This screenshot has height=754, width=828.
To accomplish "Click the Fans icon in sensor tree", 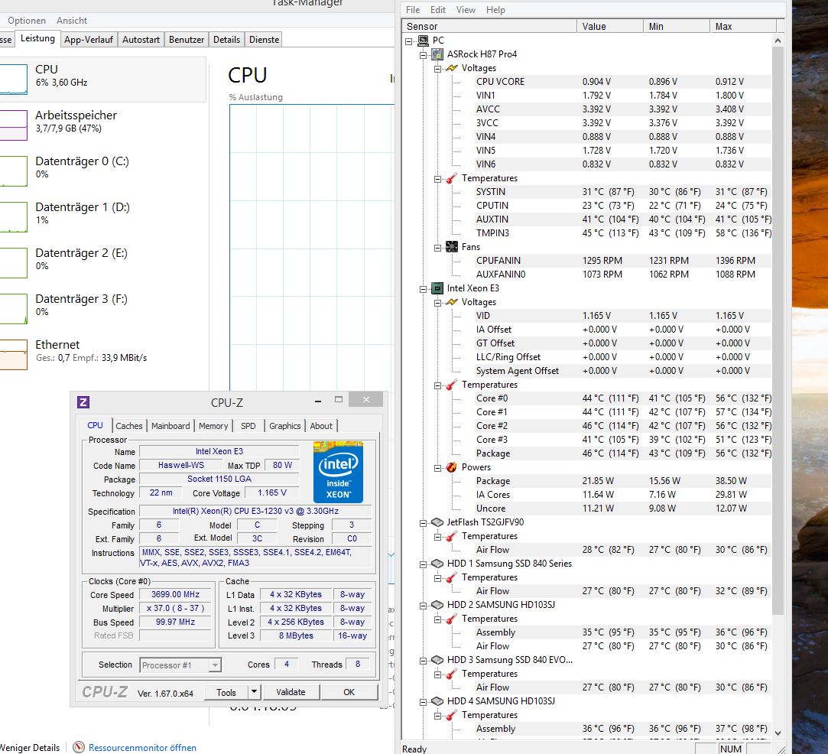I will click(x=452, y=246).
